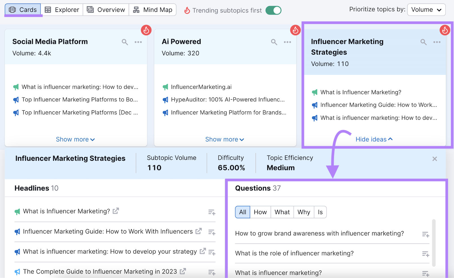Click Difficulty 65.00% value
The height and width of the screenshot is (278, 454).
[231, 168]
